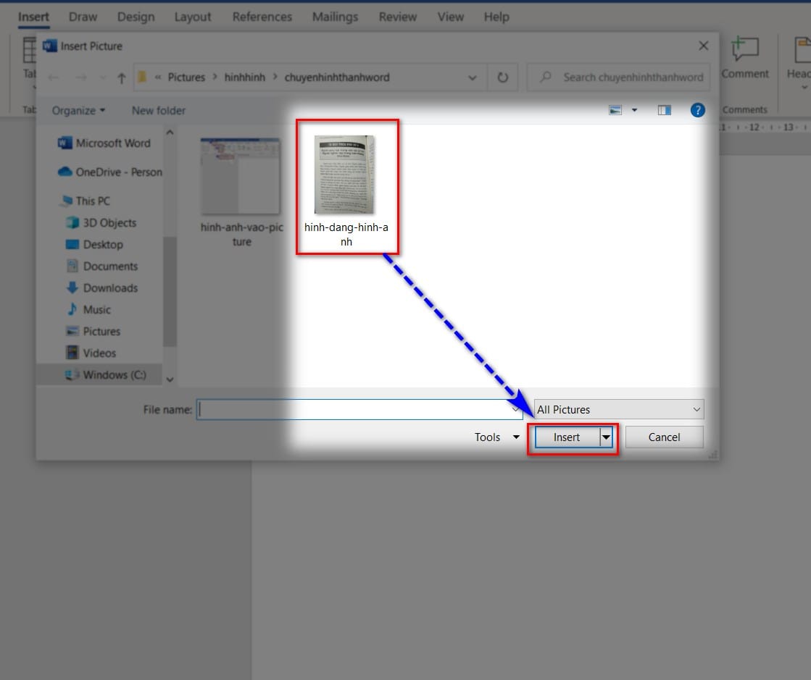Viewport: 811px width, 680px height.
Task: Click the Comment icon in Word ribbon
Action: click(x=745, y=50)
